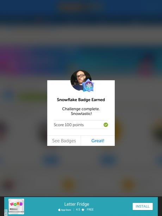Click the blurred green bar behind dialog
This screenshot has height=216, width=162.
32,97
